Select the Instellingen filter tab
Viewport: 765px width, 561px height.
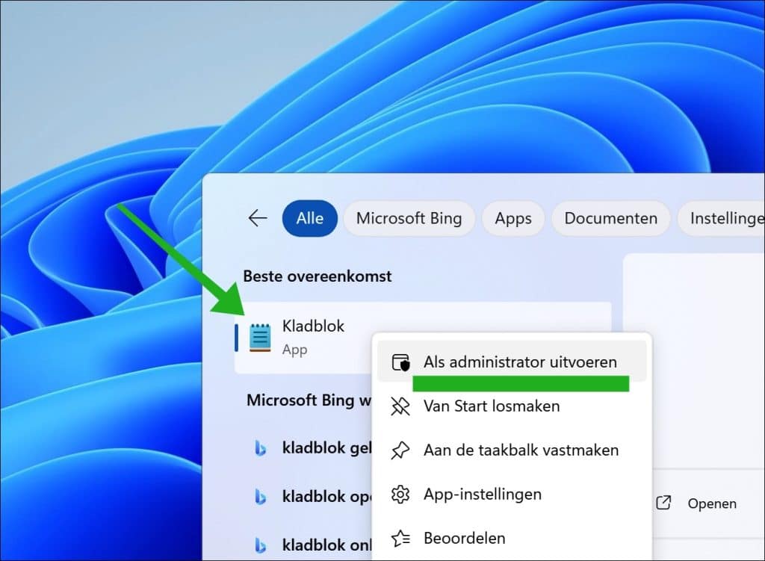[722, 218]
